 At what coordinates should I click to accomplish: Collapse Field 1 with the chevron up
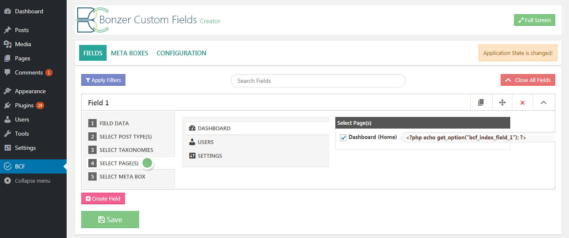[544, 102]
